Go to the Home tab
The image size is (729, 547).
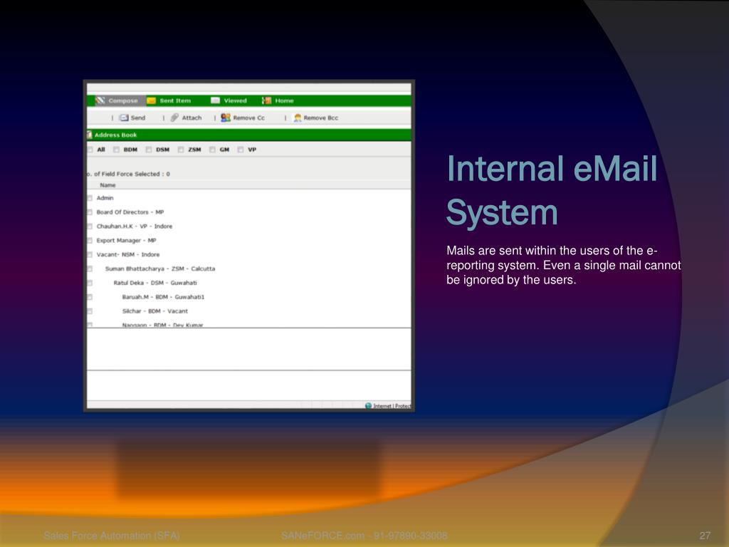[278, 100]
